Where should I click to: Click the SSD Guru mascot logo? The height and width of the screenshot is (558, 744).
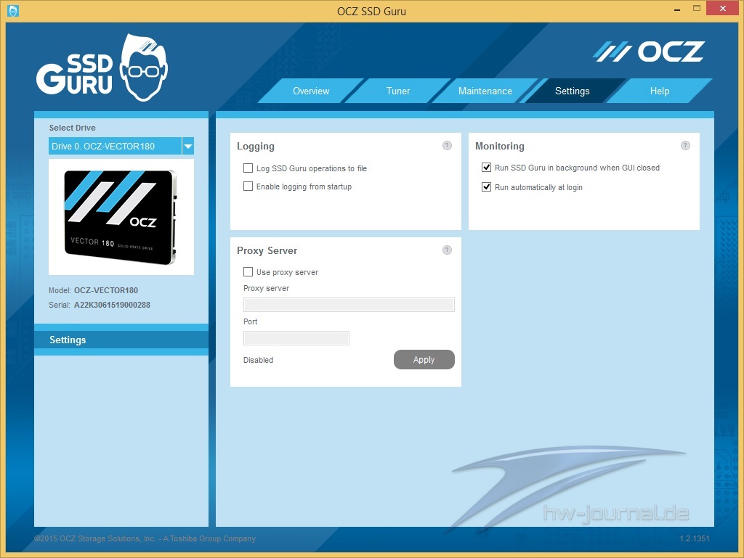102,67
